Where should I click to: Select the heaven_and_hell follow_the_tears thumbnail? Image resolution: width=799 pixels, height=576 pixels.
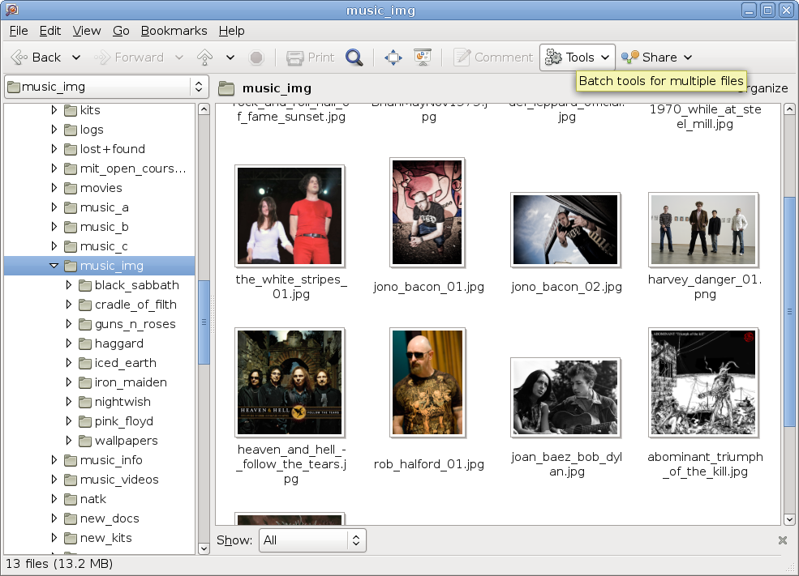(x=290, y=382)
